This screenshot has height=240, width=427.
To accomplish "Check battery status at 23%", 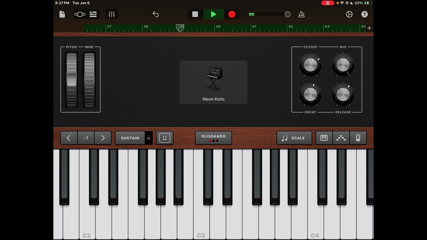I will click(363, 3).
